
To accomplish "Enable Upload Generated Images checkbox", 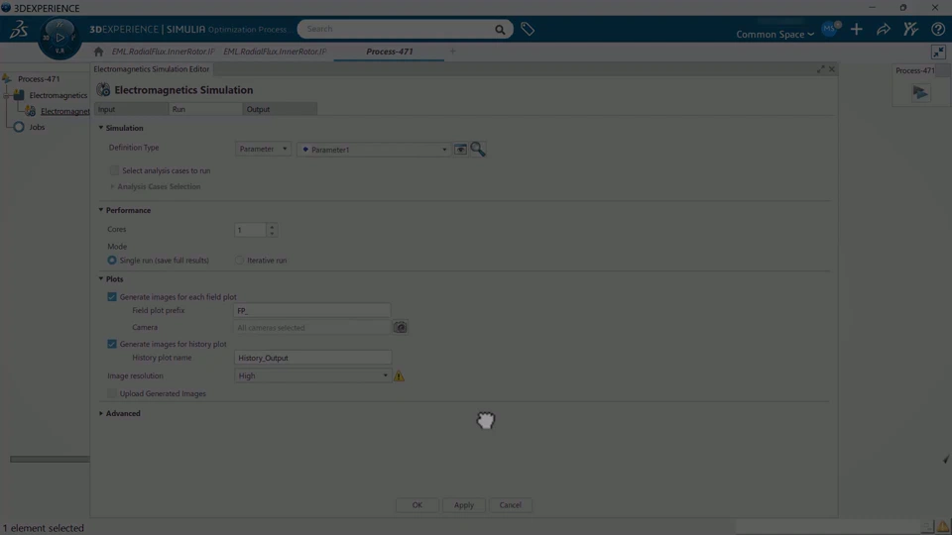I will [x=112, y=393].
